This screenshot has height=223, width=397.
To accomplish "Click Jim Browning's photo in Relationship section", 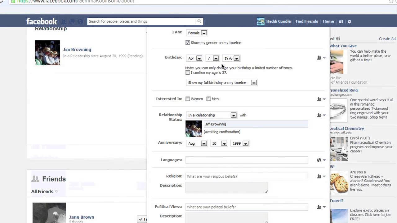I will pyautogui.click(x=47, y=53).
